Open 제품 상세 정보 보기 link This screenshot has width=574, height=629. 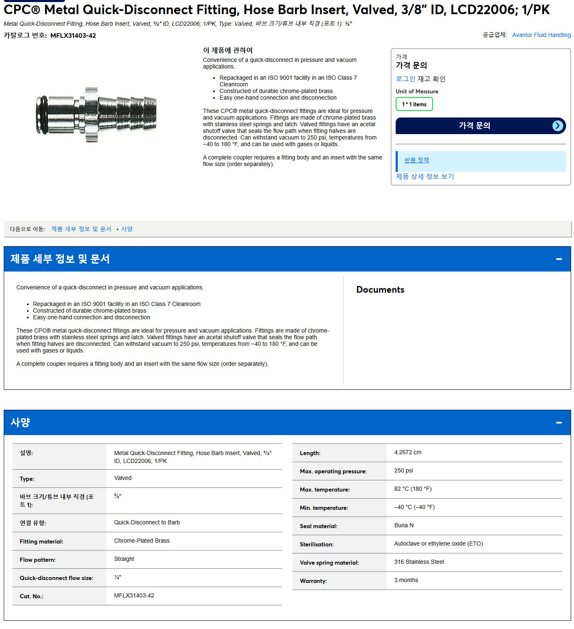point(425,176)
